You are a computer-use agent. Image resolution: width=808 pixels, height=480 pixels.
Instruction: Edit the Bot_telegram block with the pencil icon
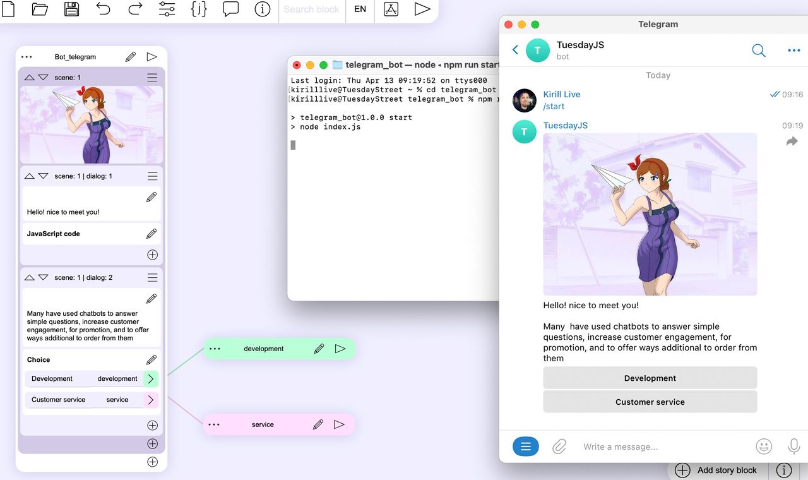131,57
